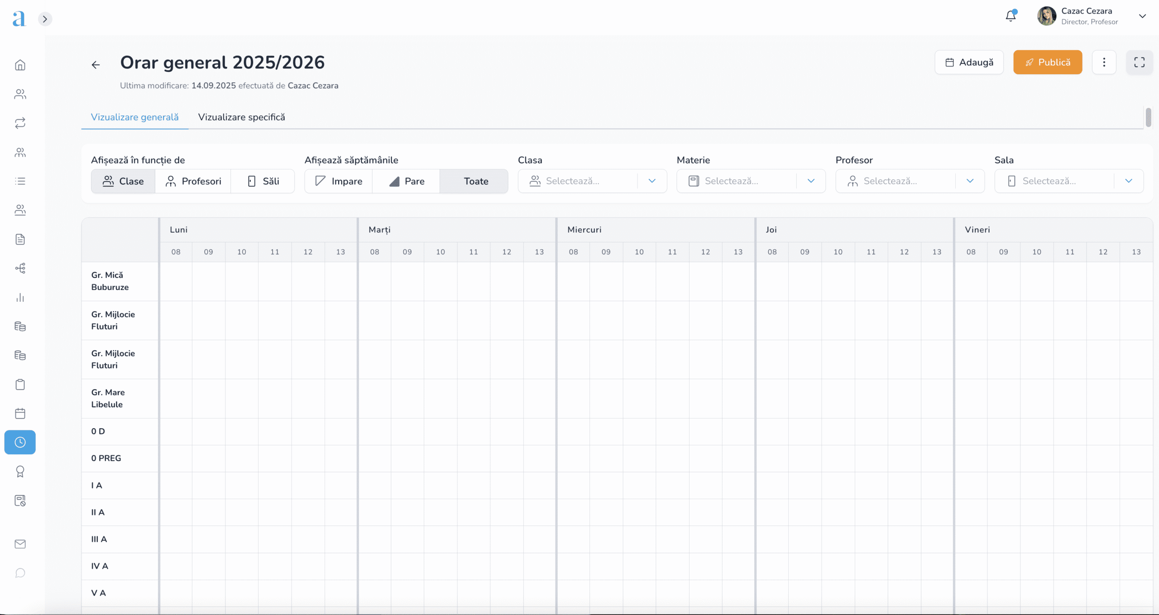Open the chat bubble icon in sidebar
Viewport: 1159px width, 615px height.
coord(20,573)
